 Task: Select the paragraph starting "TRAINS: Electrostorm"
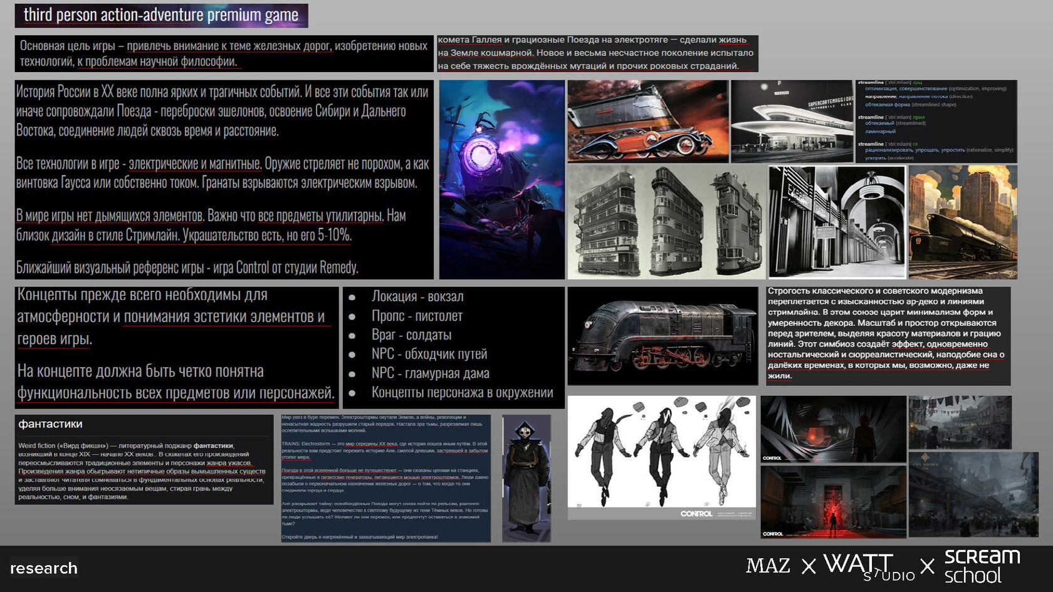pos(385,450)
